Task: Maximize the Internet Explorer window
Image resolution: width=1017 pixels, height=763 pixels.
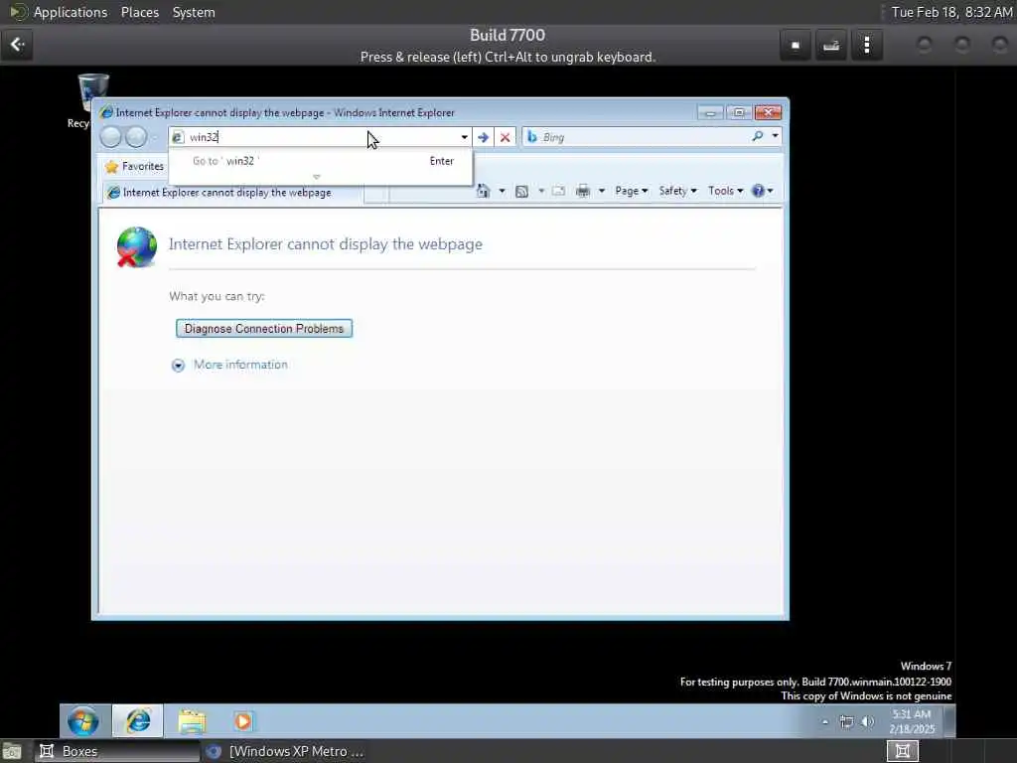Action: click(739, 112)
